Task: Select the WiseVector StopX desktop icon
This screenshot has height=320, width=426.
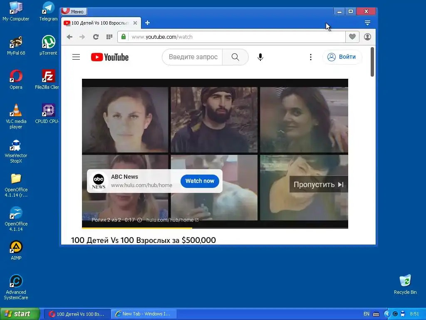Action: point(16,151)
